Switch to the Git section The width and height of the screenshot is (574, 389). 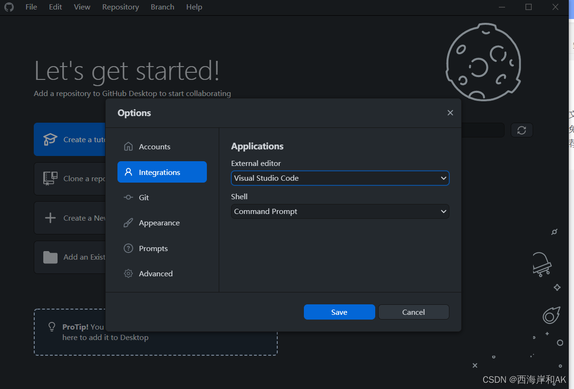[162, 197]
